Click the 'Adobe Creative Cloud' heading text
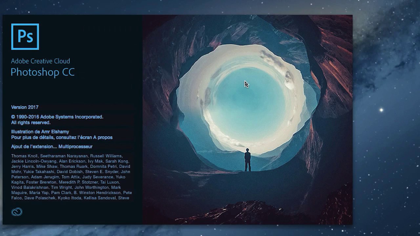The height and width of the screenshot is (236, 420). point(40,61)
